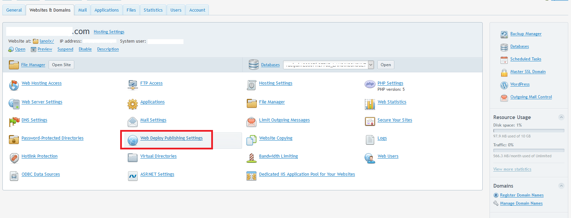This screenshot has width=571, height=218.
Task: Open the Description link
Action: pos(108,49)
